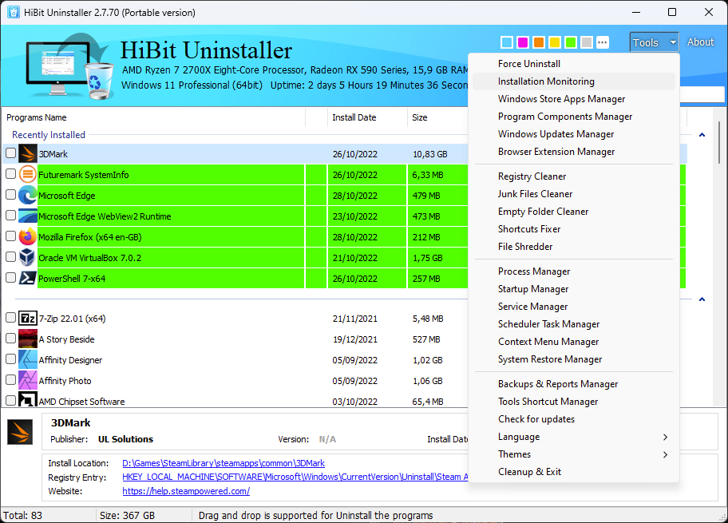Screen dimensions: 728x523
Task: Click the Edge WebView2 Runtime icon
Action: [x=27, y=216]
